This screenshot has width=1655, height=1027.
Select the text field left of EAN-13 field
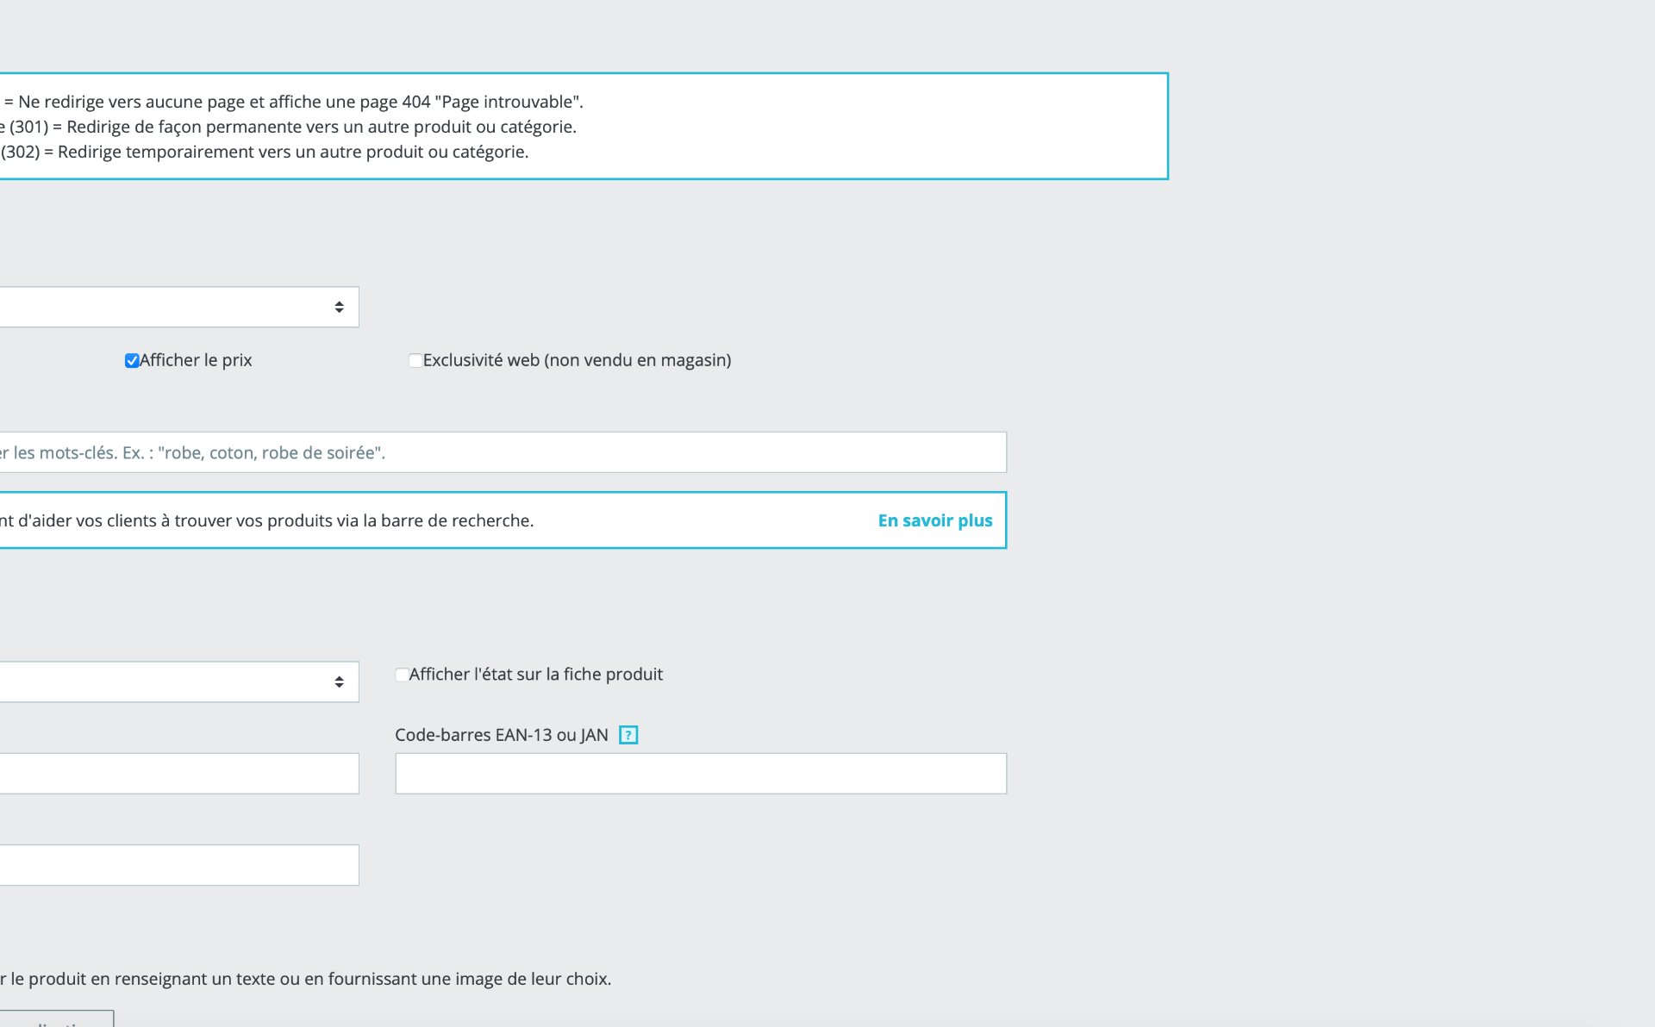click(178, 774)
